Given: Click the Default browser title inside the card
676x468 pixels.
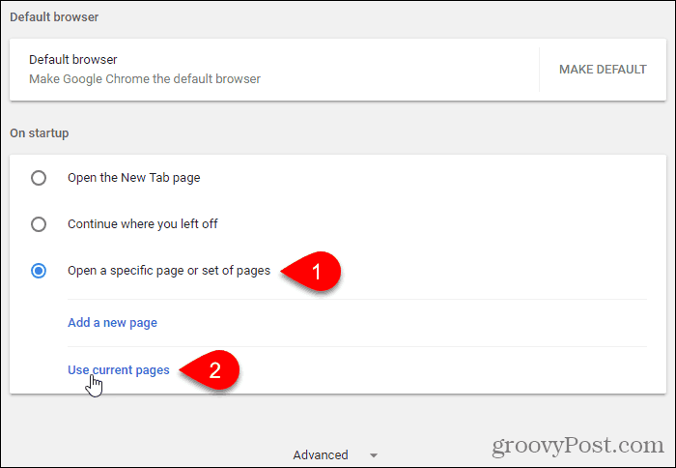Looking at the screenshot, I should click(x=72, y=60).
